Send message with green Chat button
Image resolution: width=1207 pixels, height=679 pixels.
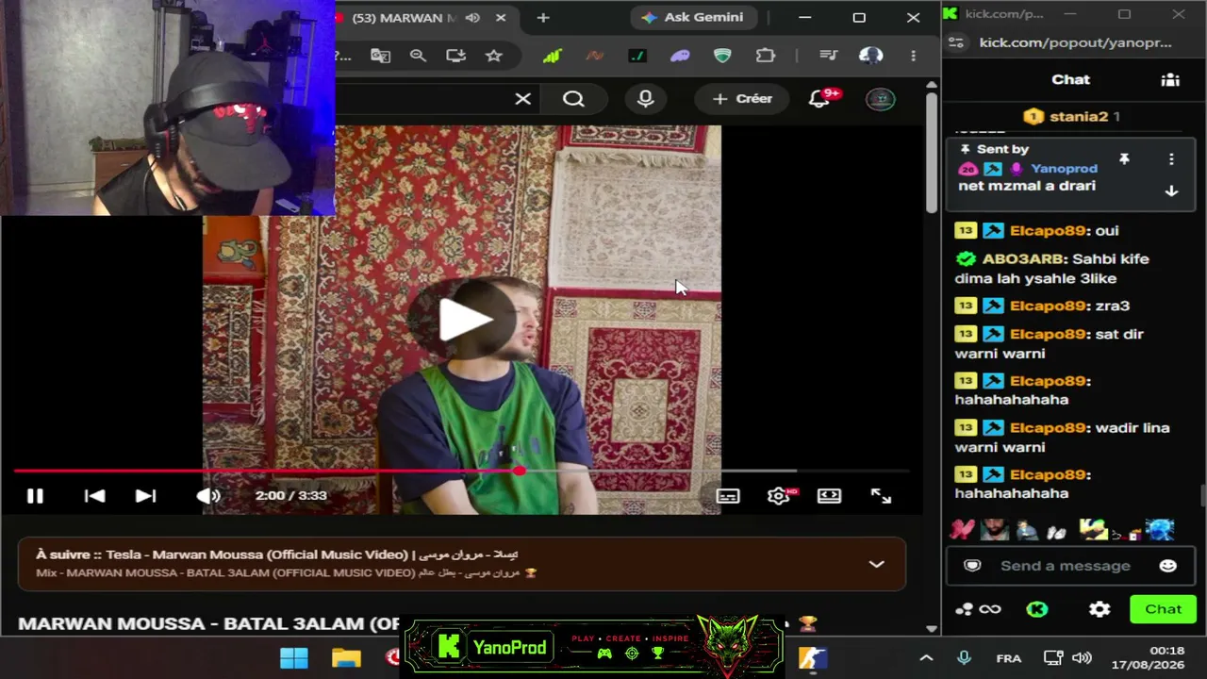pos(1163,609)
